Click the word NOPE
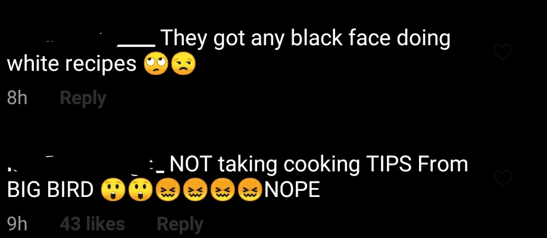 [x=292, y=191]
